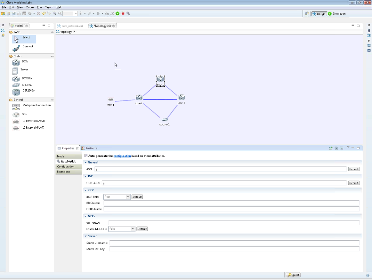Open the View menu

point(20,7)
